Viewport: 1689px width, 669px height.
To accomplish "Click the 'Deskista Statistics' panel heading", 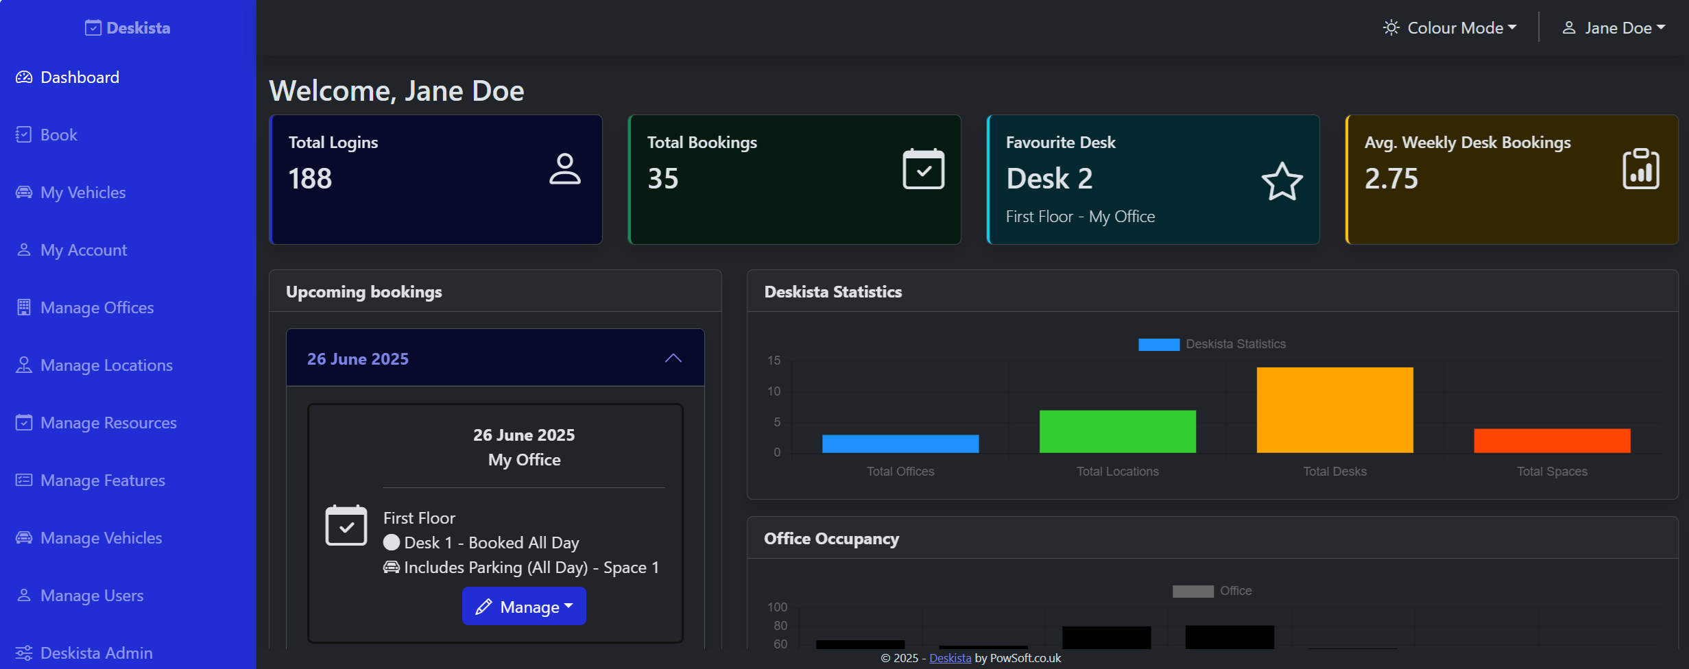I will tap(833, 292).
